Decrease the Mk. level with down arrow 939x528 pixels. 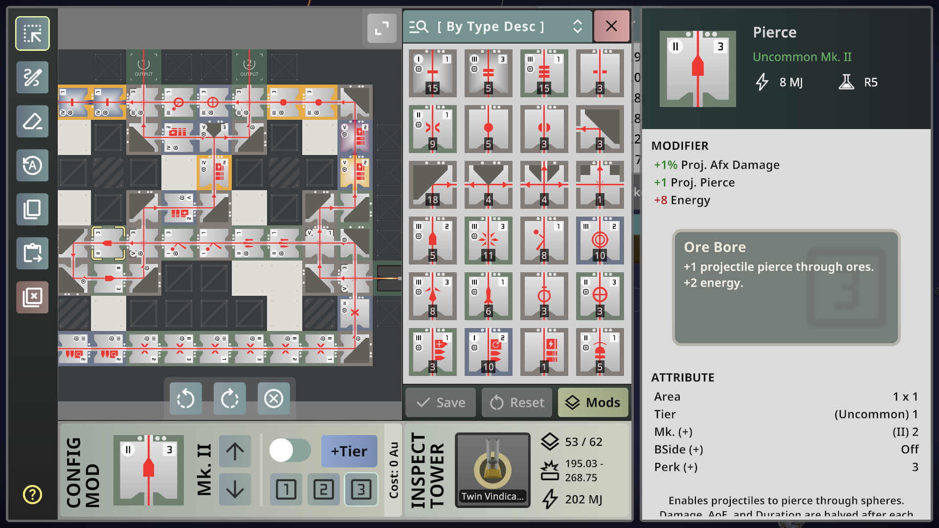point(235,489)
